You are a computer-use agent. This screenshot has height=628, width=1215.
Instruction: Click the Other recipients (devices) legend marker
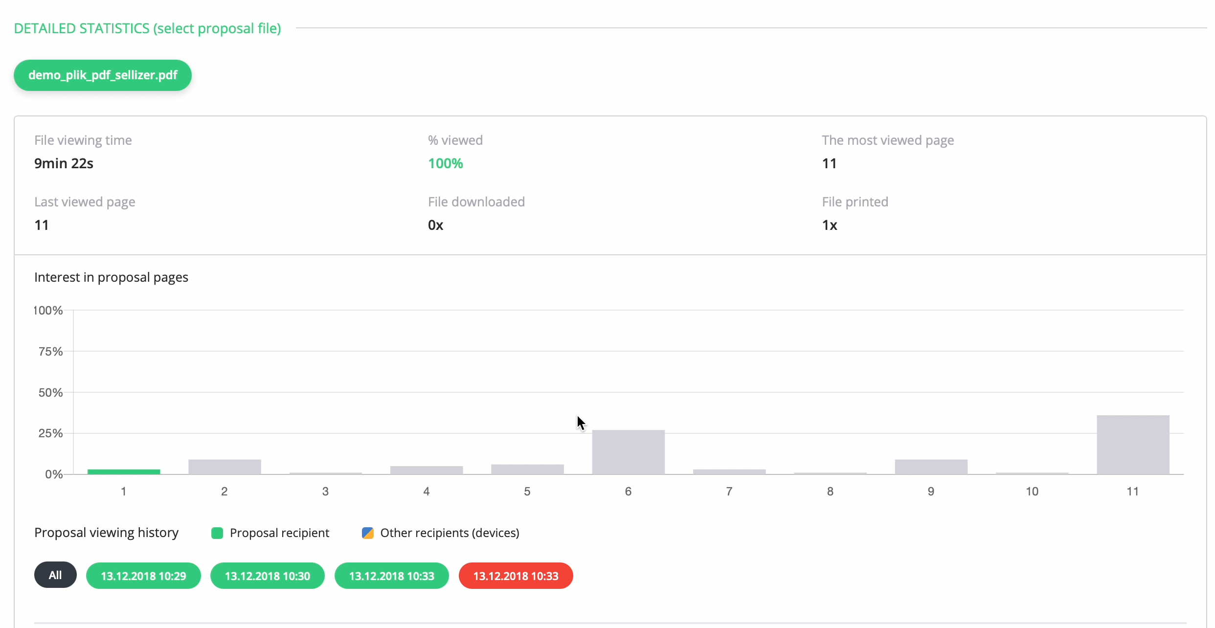(x=368, y=533)
